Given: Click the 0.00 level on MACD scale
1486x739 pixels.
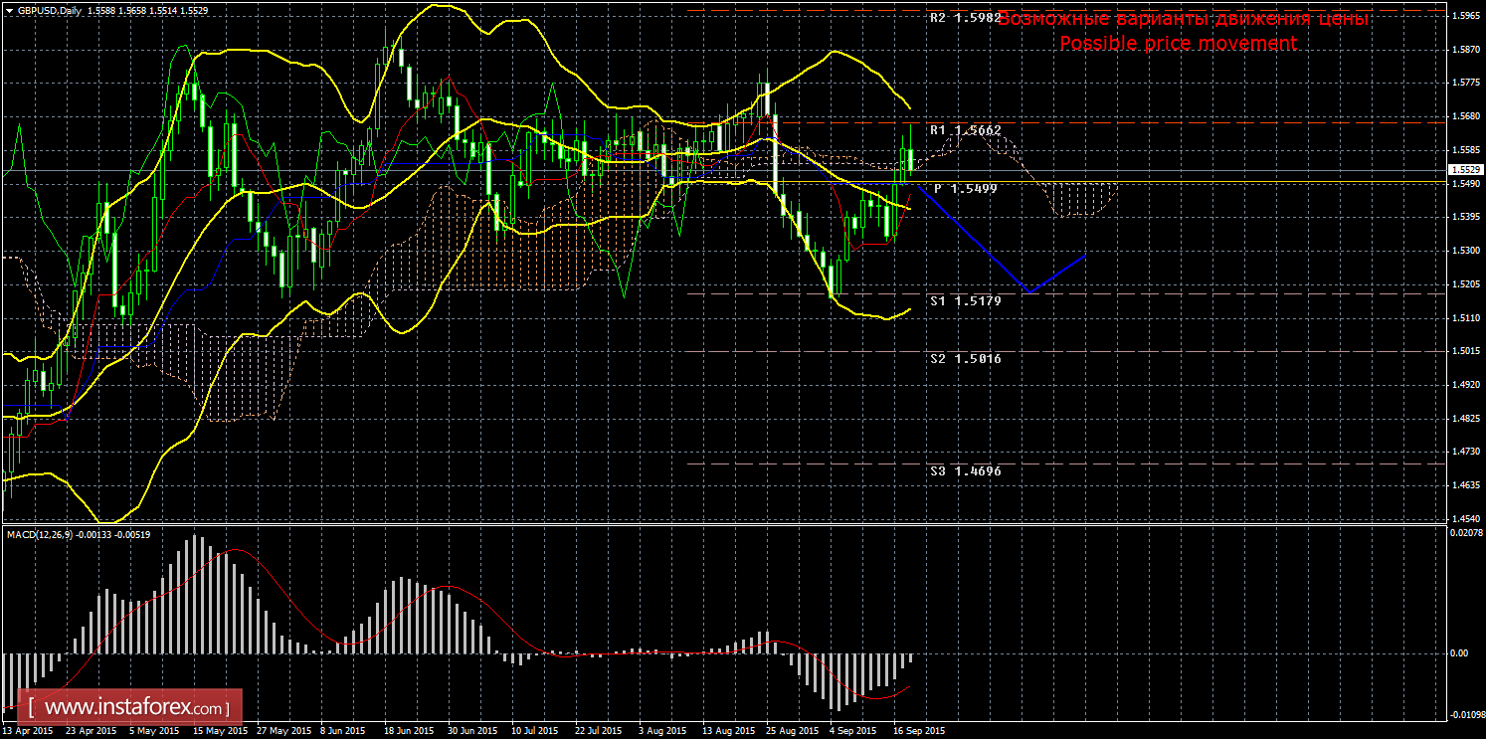Looking at the screenshot, I should click(x=1458, y=653).
